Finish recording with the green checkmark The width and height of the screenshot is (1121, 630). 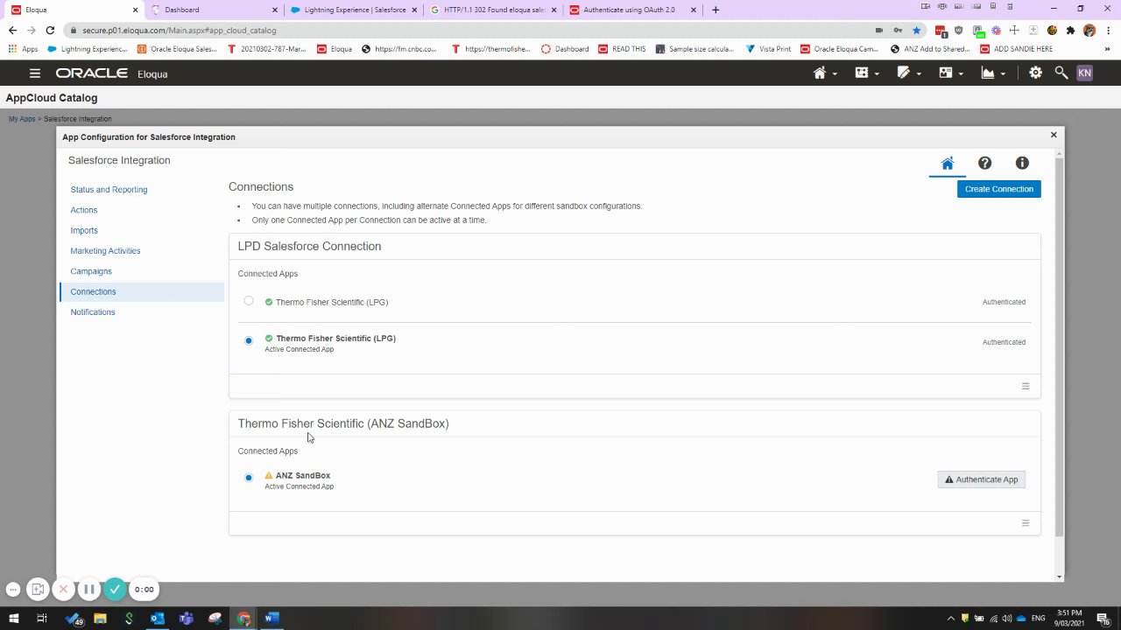coord(115,590)
